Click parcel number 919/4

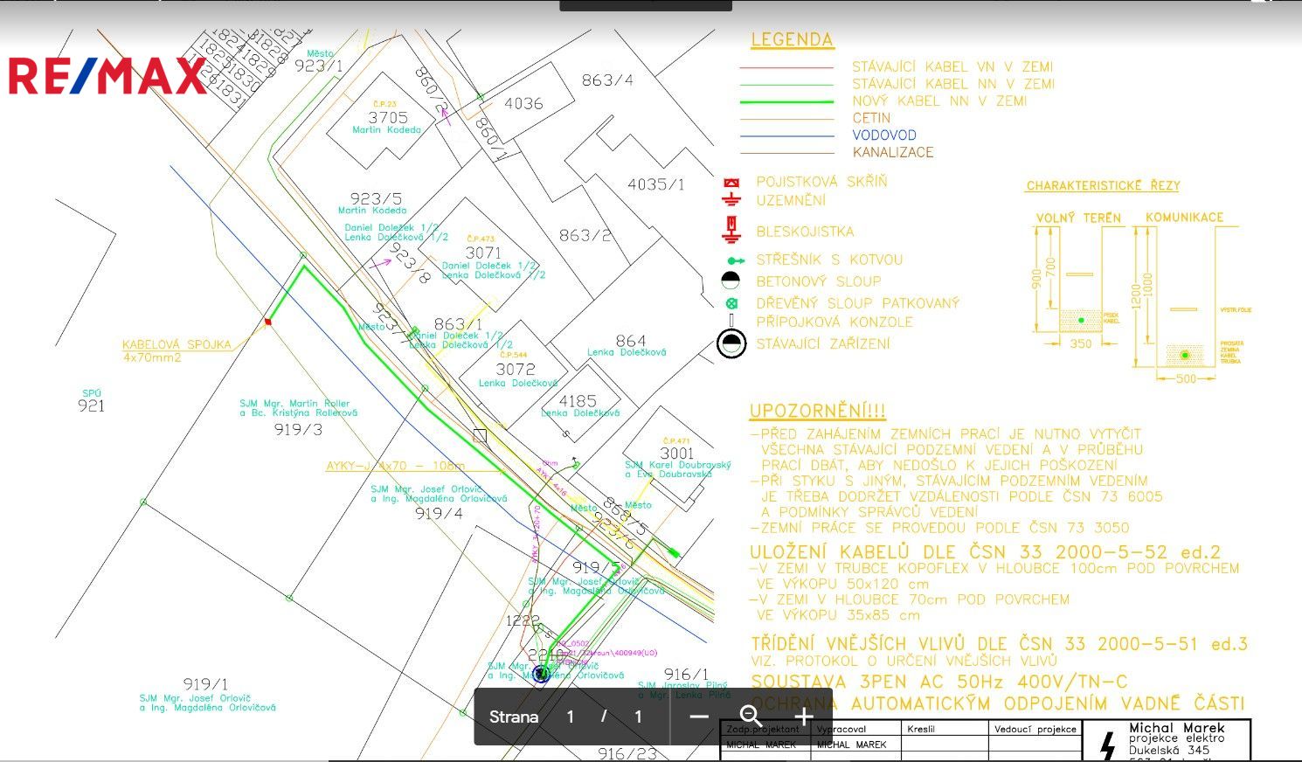pyautogui.click(x=439, y=513)
